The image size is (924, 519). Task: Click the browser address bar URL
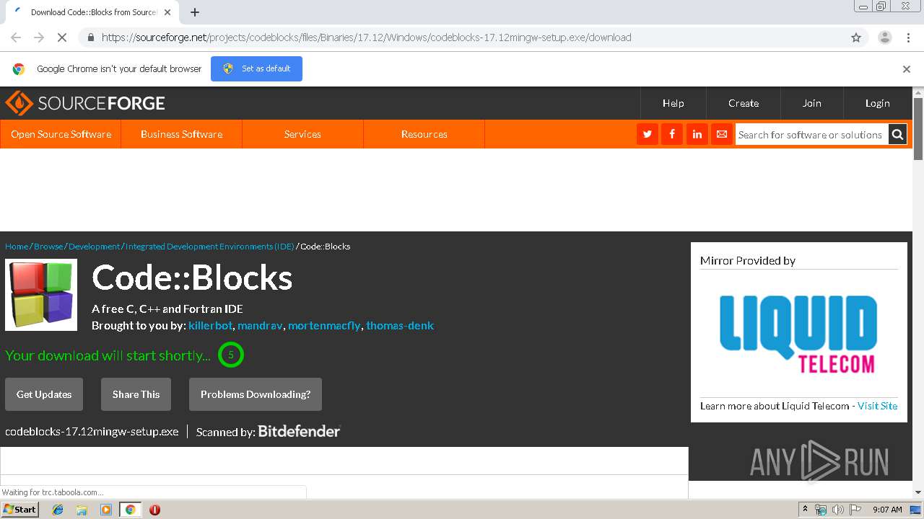coord(366,37)
